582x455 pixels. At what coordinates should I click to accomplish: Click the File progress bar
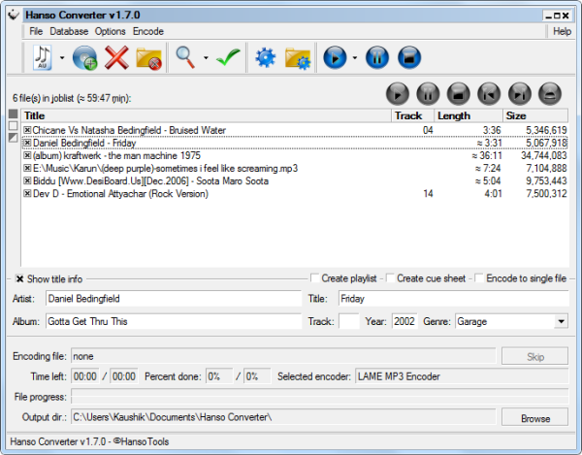point(319,397)
